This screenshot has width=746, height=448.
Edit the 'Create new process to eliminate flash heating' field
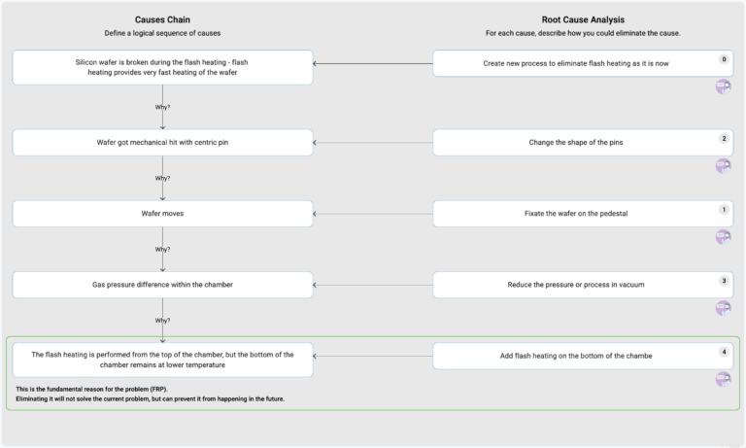[x=573, y=64]
